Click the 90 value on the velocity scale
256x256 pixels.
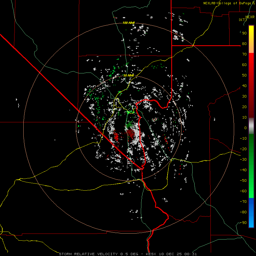coord(244,33)
